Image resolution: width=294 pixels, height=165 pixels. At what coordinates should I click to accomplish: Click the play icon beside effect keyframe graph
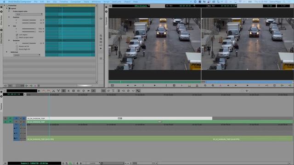coord(101,49)
